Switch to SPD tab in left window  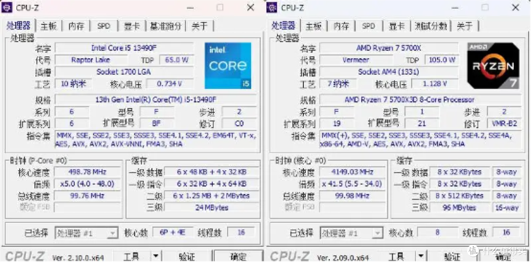click(104, 26)
